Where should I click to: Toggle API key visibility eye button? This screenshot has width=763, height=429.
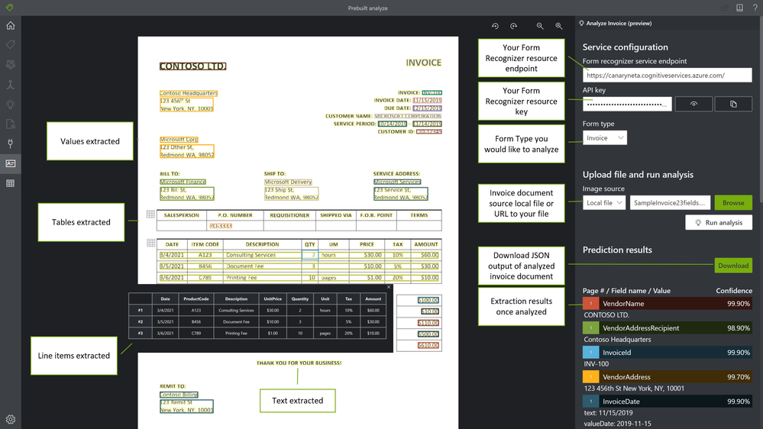click(x=693, y=104)
